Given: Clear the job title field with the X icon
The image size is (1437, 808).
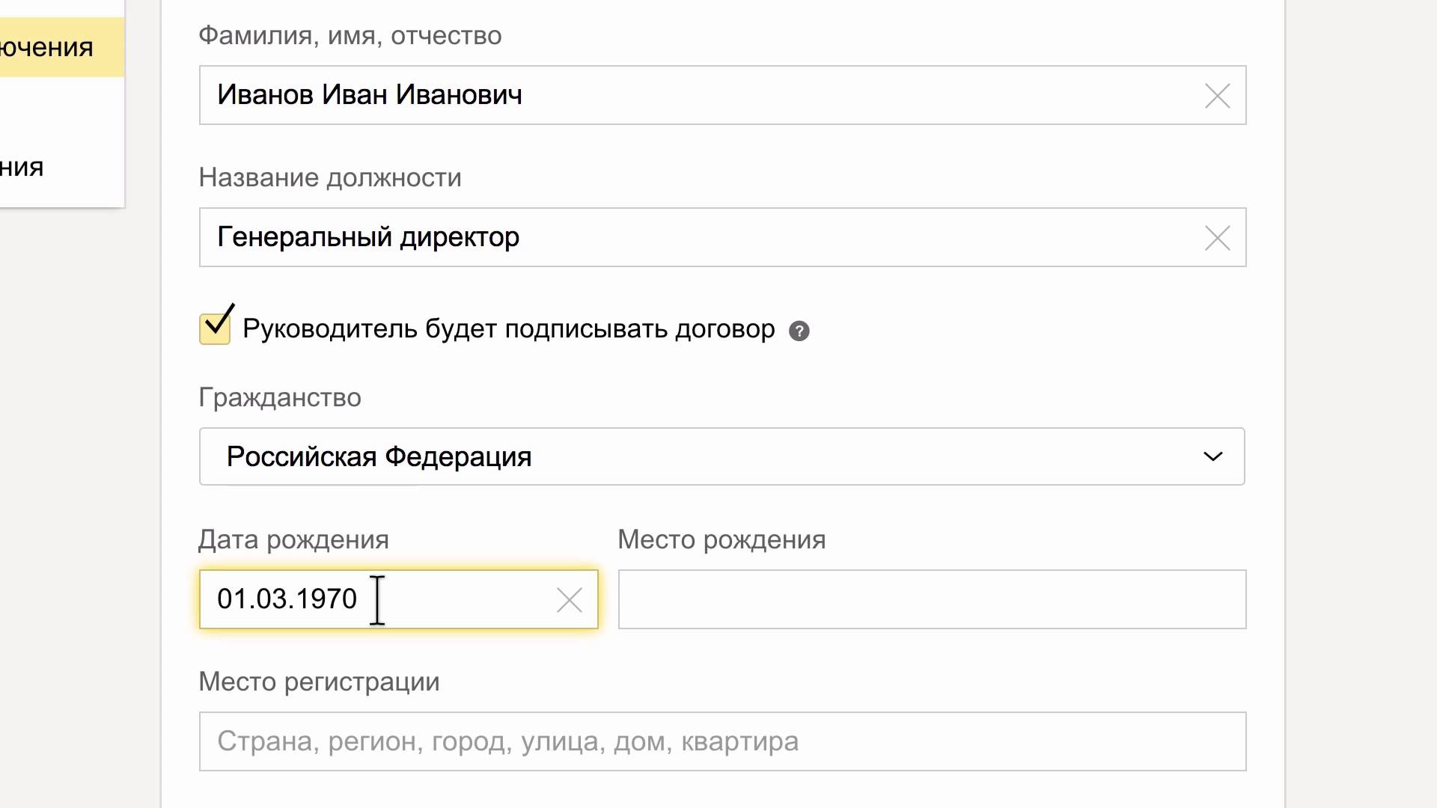Looking at the screenshot, I should [1217, 237].
